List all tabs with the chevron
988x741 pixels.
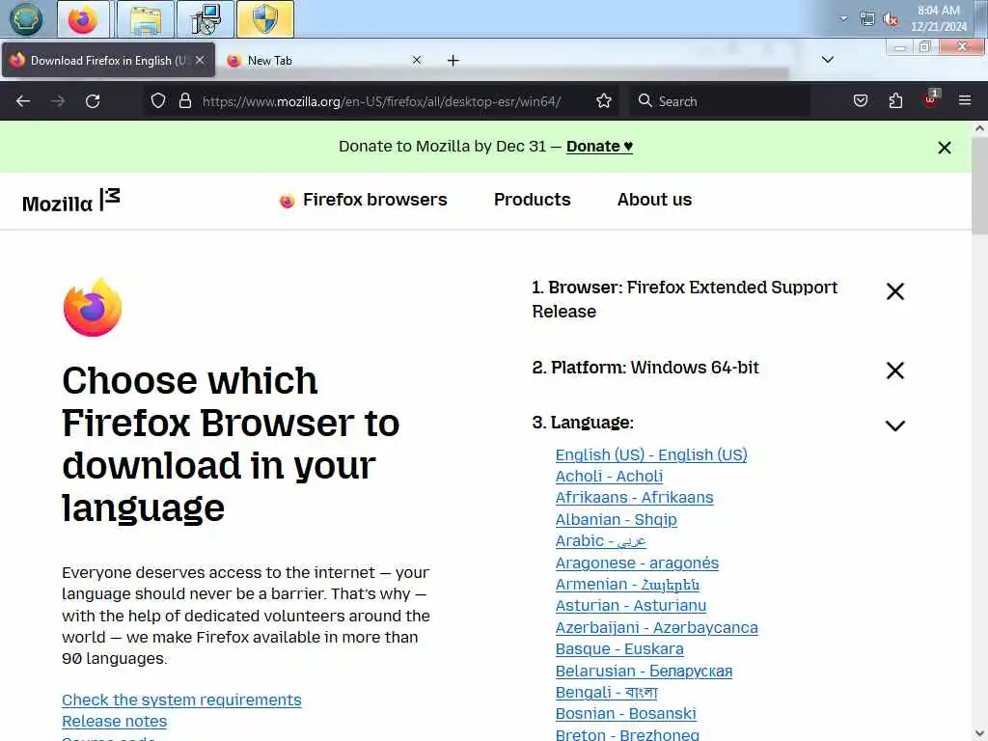click(828, 60)
